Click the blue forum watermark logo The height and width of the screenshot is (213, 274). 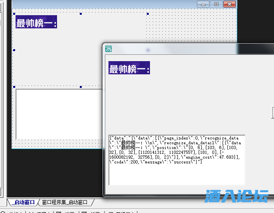click(x=237, y=196)
